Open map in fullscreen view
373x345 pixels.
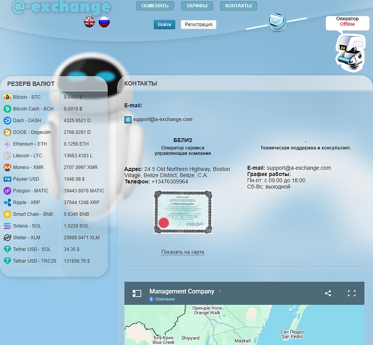click(352, 293)
